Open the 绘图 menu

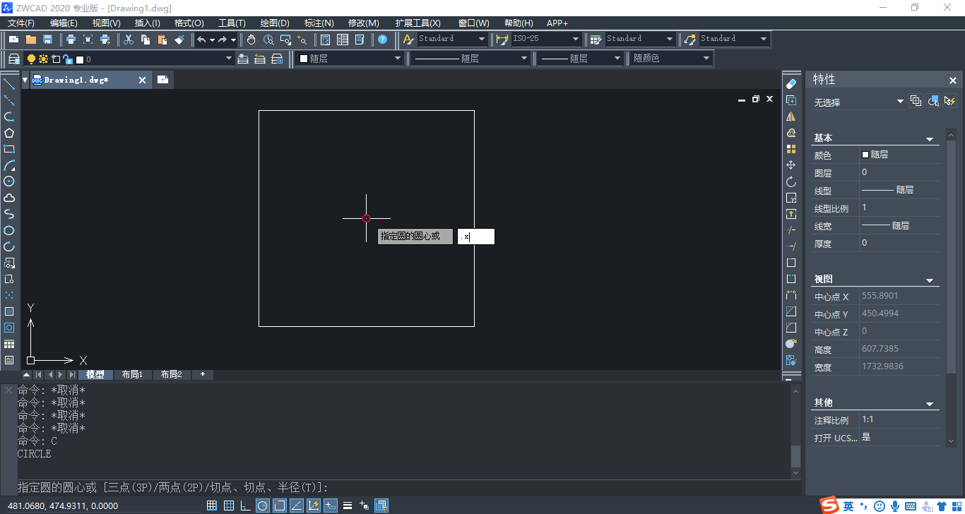point(274,23)
